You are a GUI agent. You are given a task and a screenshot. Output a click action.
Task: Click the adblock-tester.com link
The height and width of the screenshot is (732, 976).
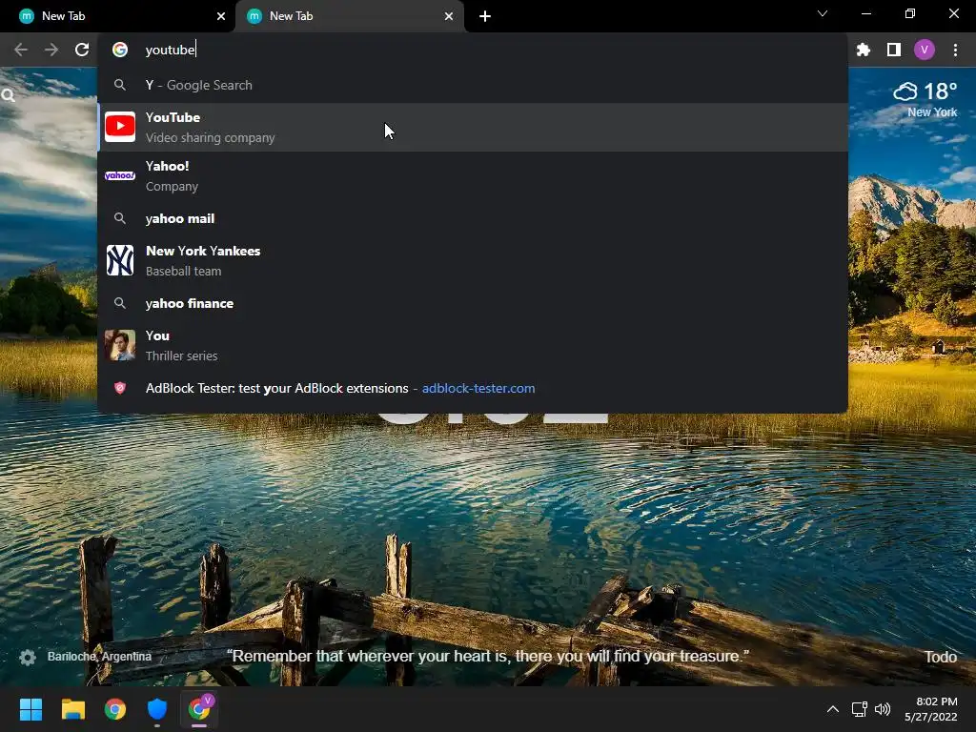(478, 389)
